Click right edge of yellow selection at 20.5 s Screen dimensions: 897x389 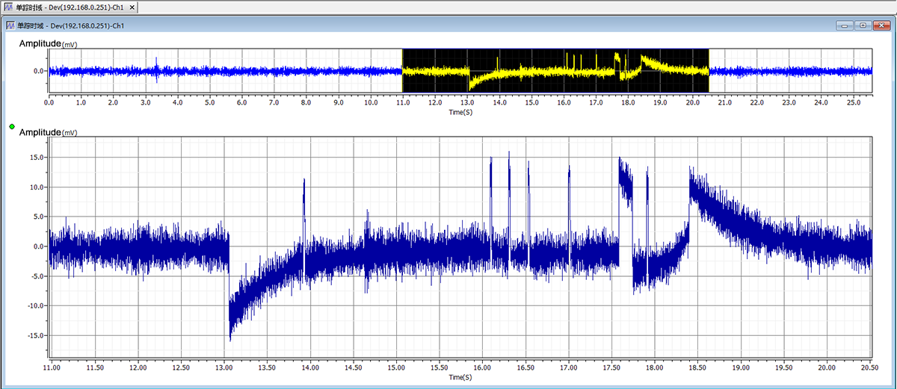click(x=709, y=70)
